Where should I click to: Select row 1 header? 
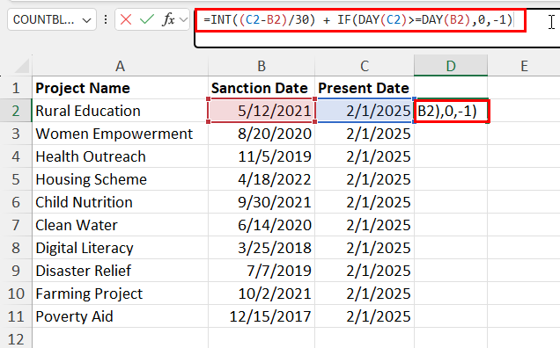tap(16, 88)
